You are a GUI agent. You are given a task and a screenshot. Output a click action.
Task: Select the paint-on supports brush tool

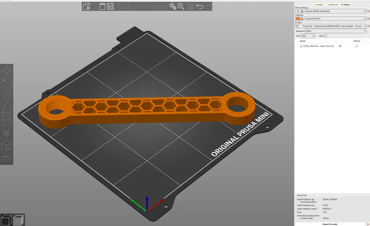point(7,133)
